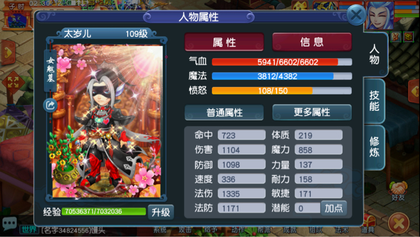Switch to the 信息 tab

311,42
